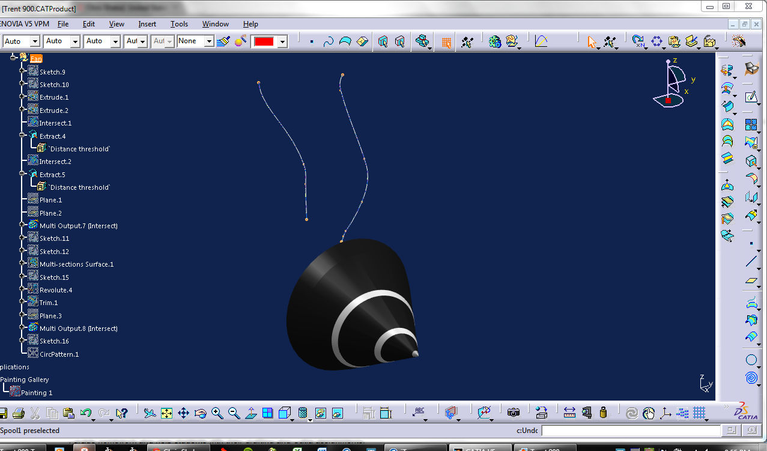
Task: Click the orange Select arrow icon
Action: coord(592,41)
